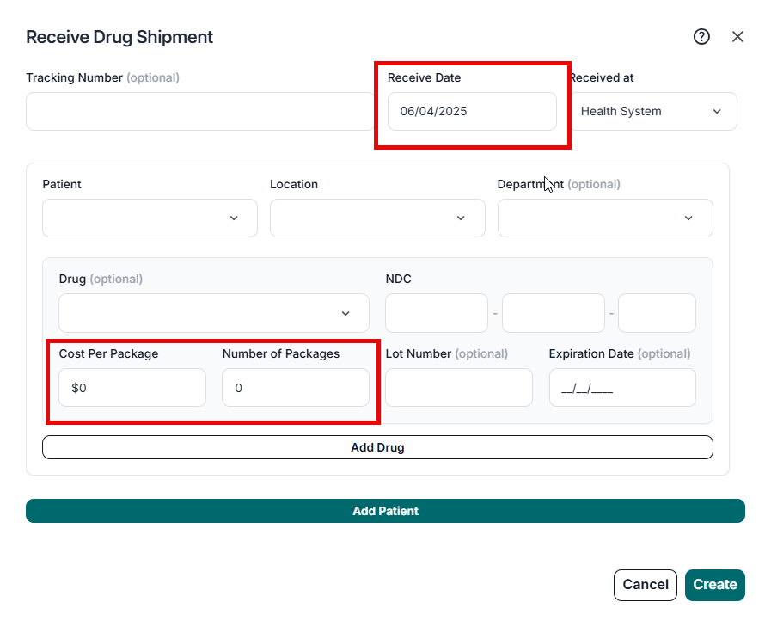The height and width of the screenshot is (627, 771).
Task: Click the last NDC segment field
Action: [x=657, y=313]
